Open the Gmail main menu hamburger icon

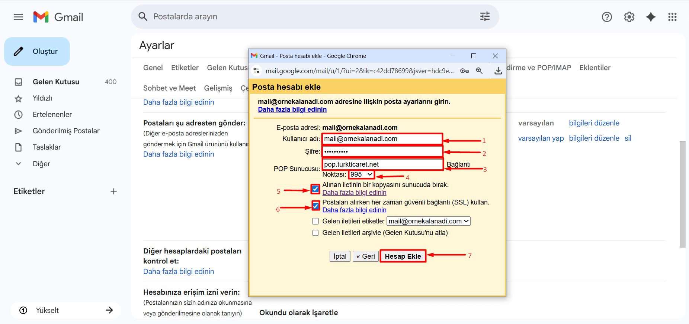(x=18, y=17)
